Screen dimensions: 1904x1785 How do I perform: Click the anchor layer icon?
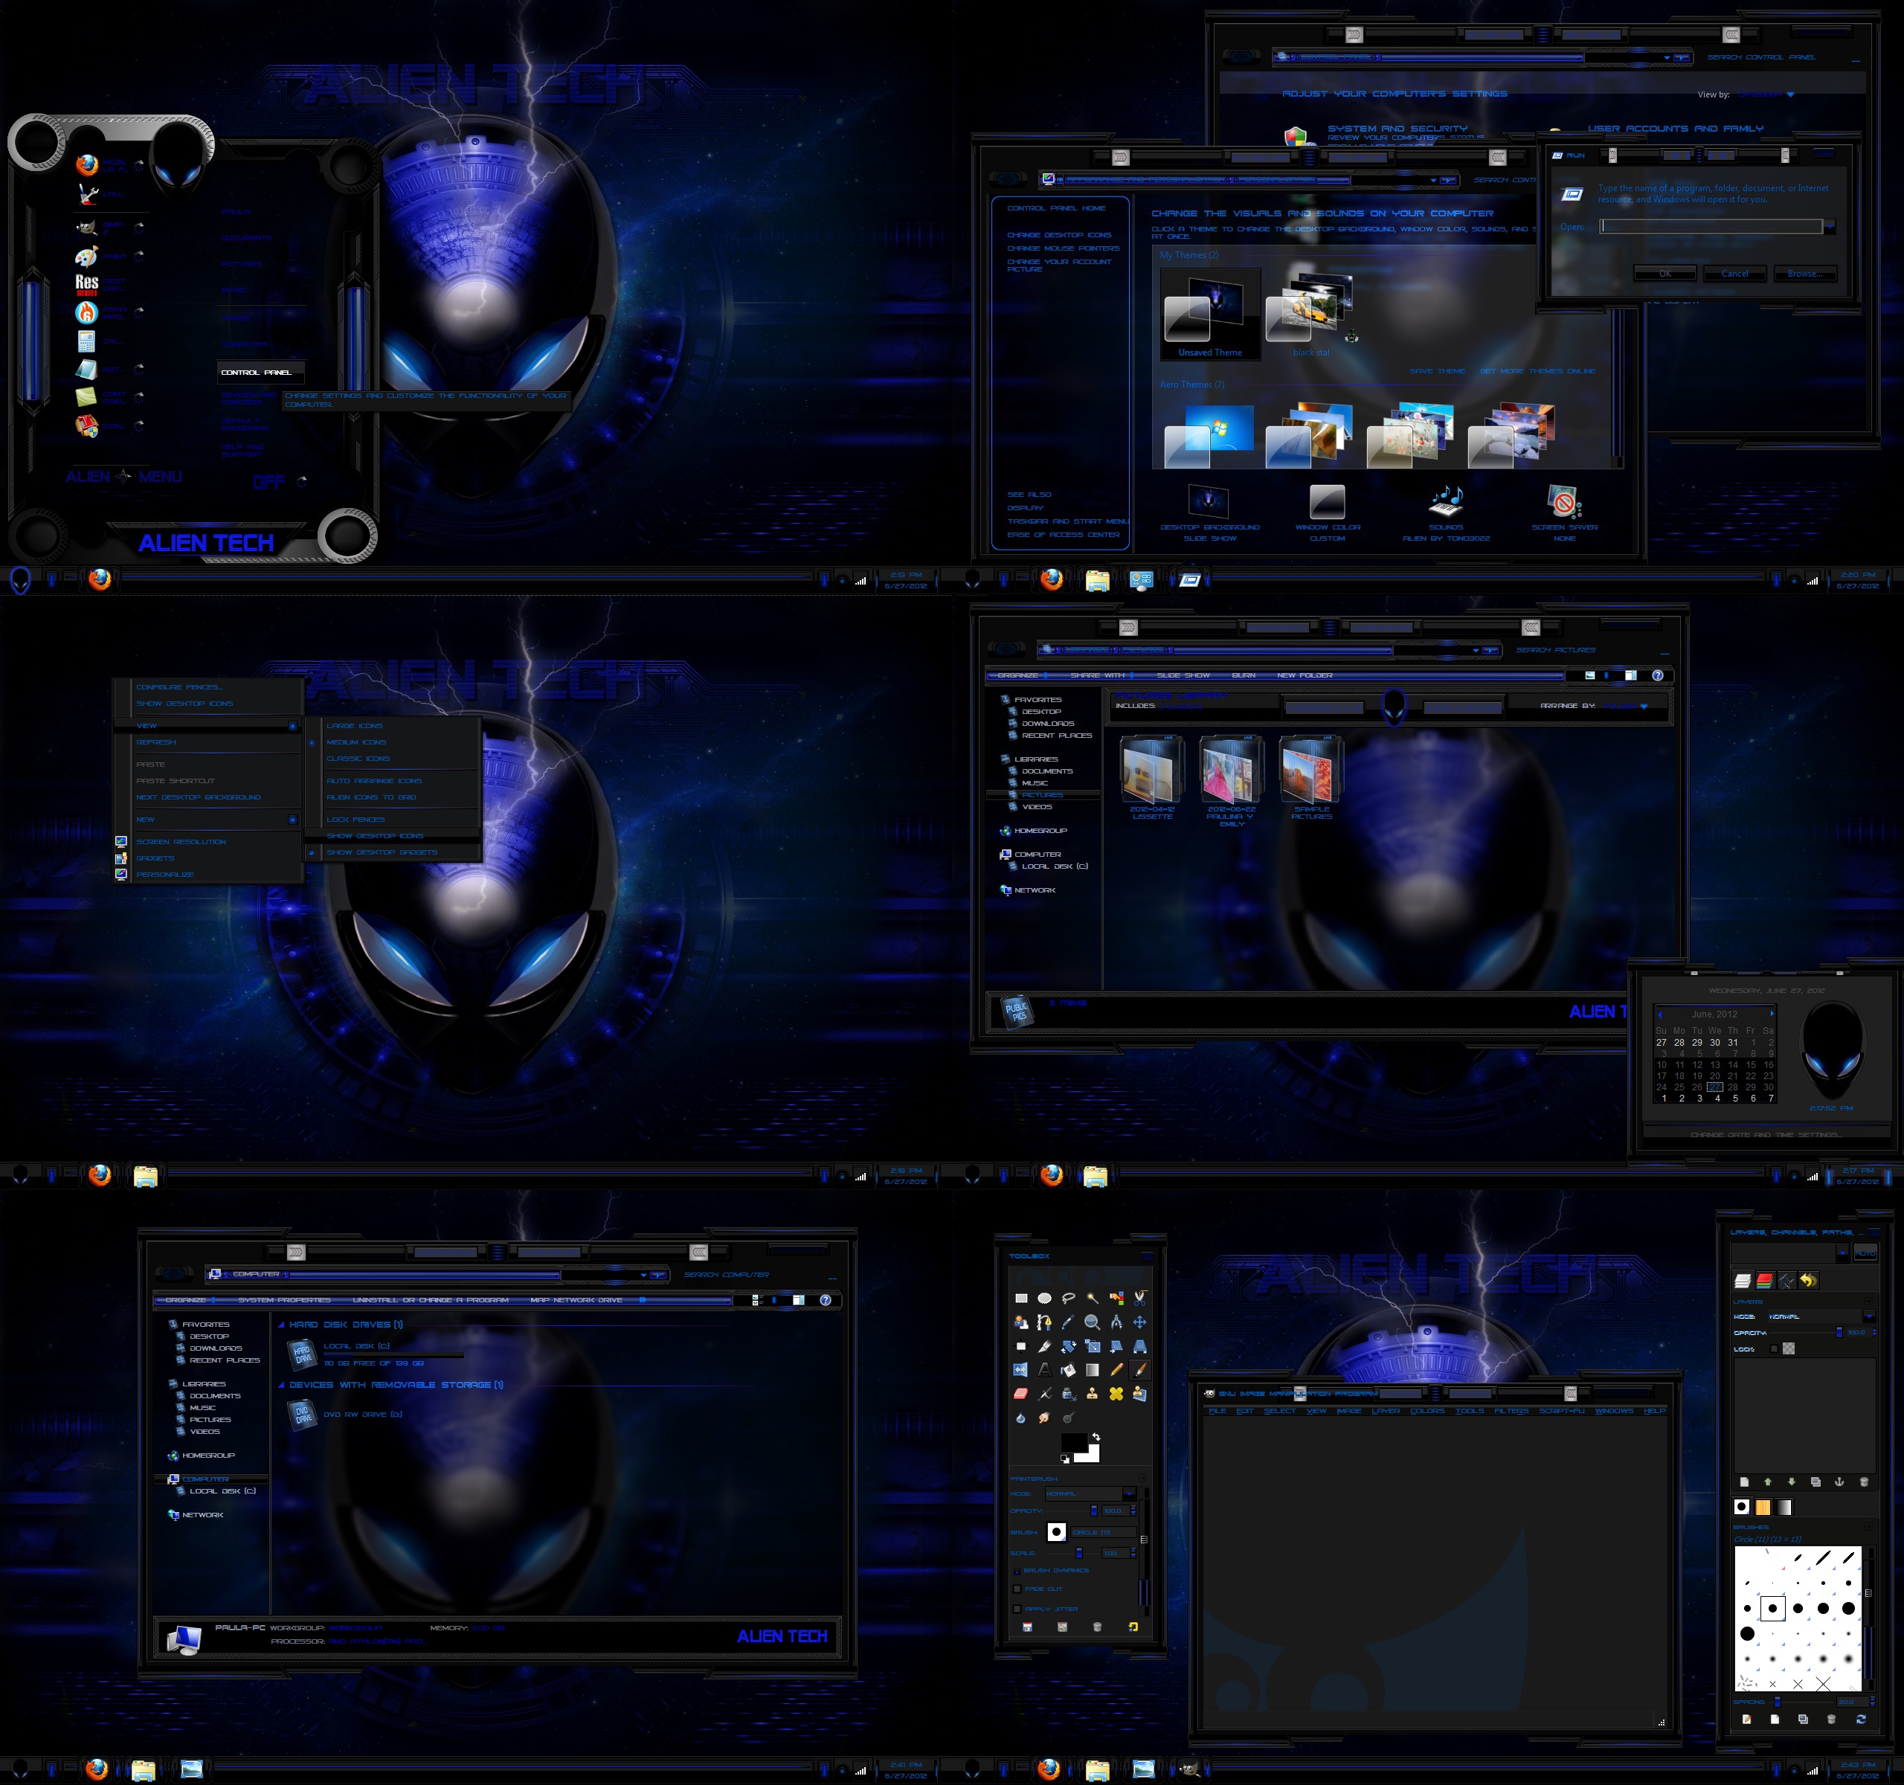(1839, 1482)
